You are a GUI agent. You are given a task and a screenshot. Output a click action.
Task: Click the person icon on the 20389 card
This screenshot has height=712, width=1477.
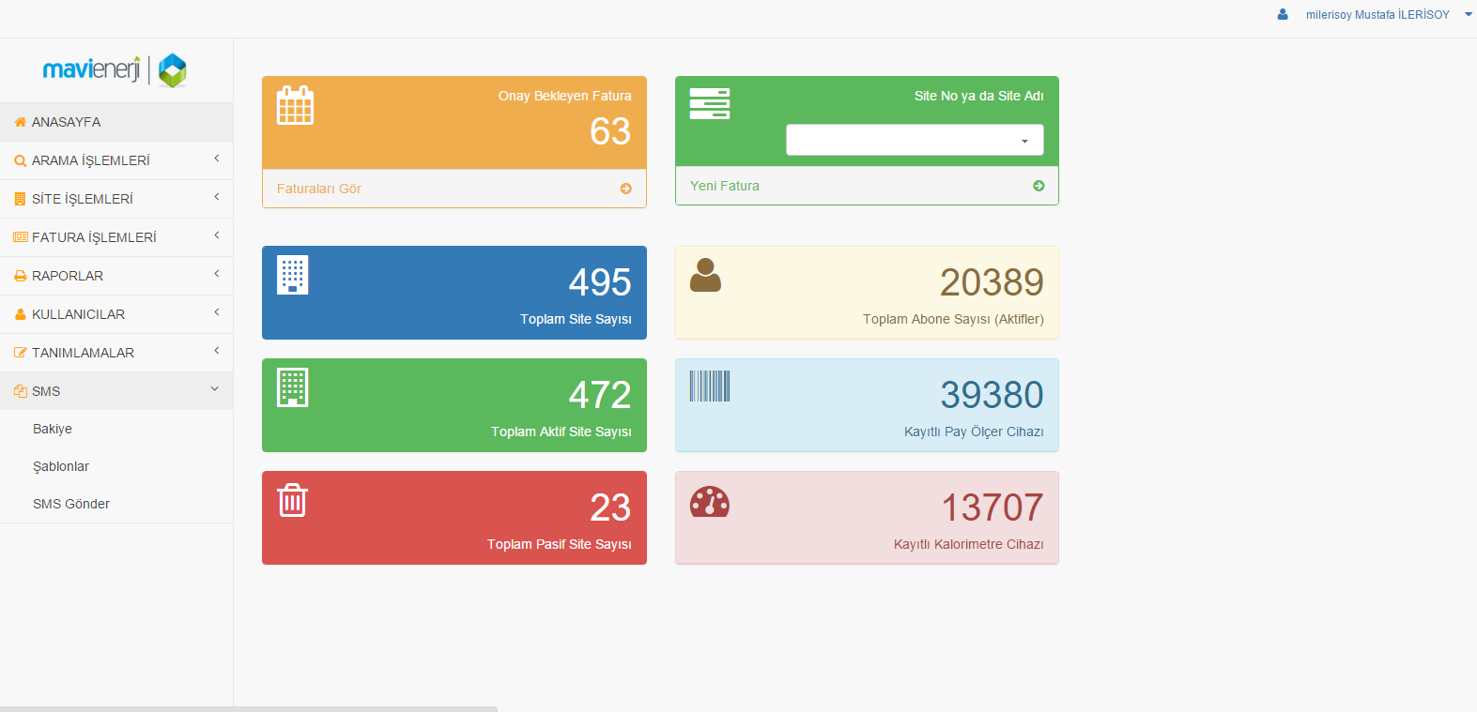(705, 275)
